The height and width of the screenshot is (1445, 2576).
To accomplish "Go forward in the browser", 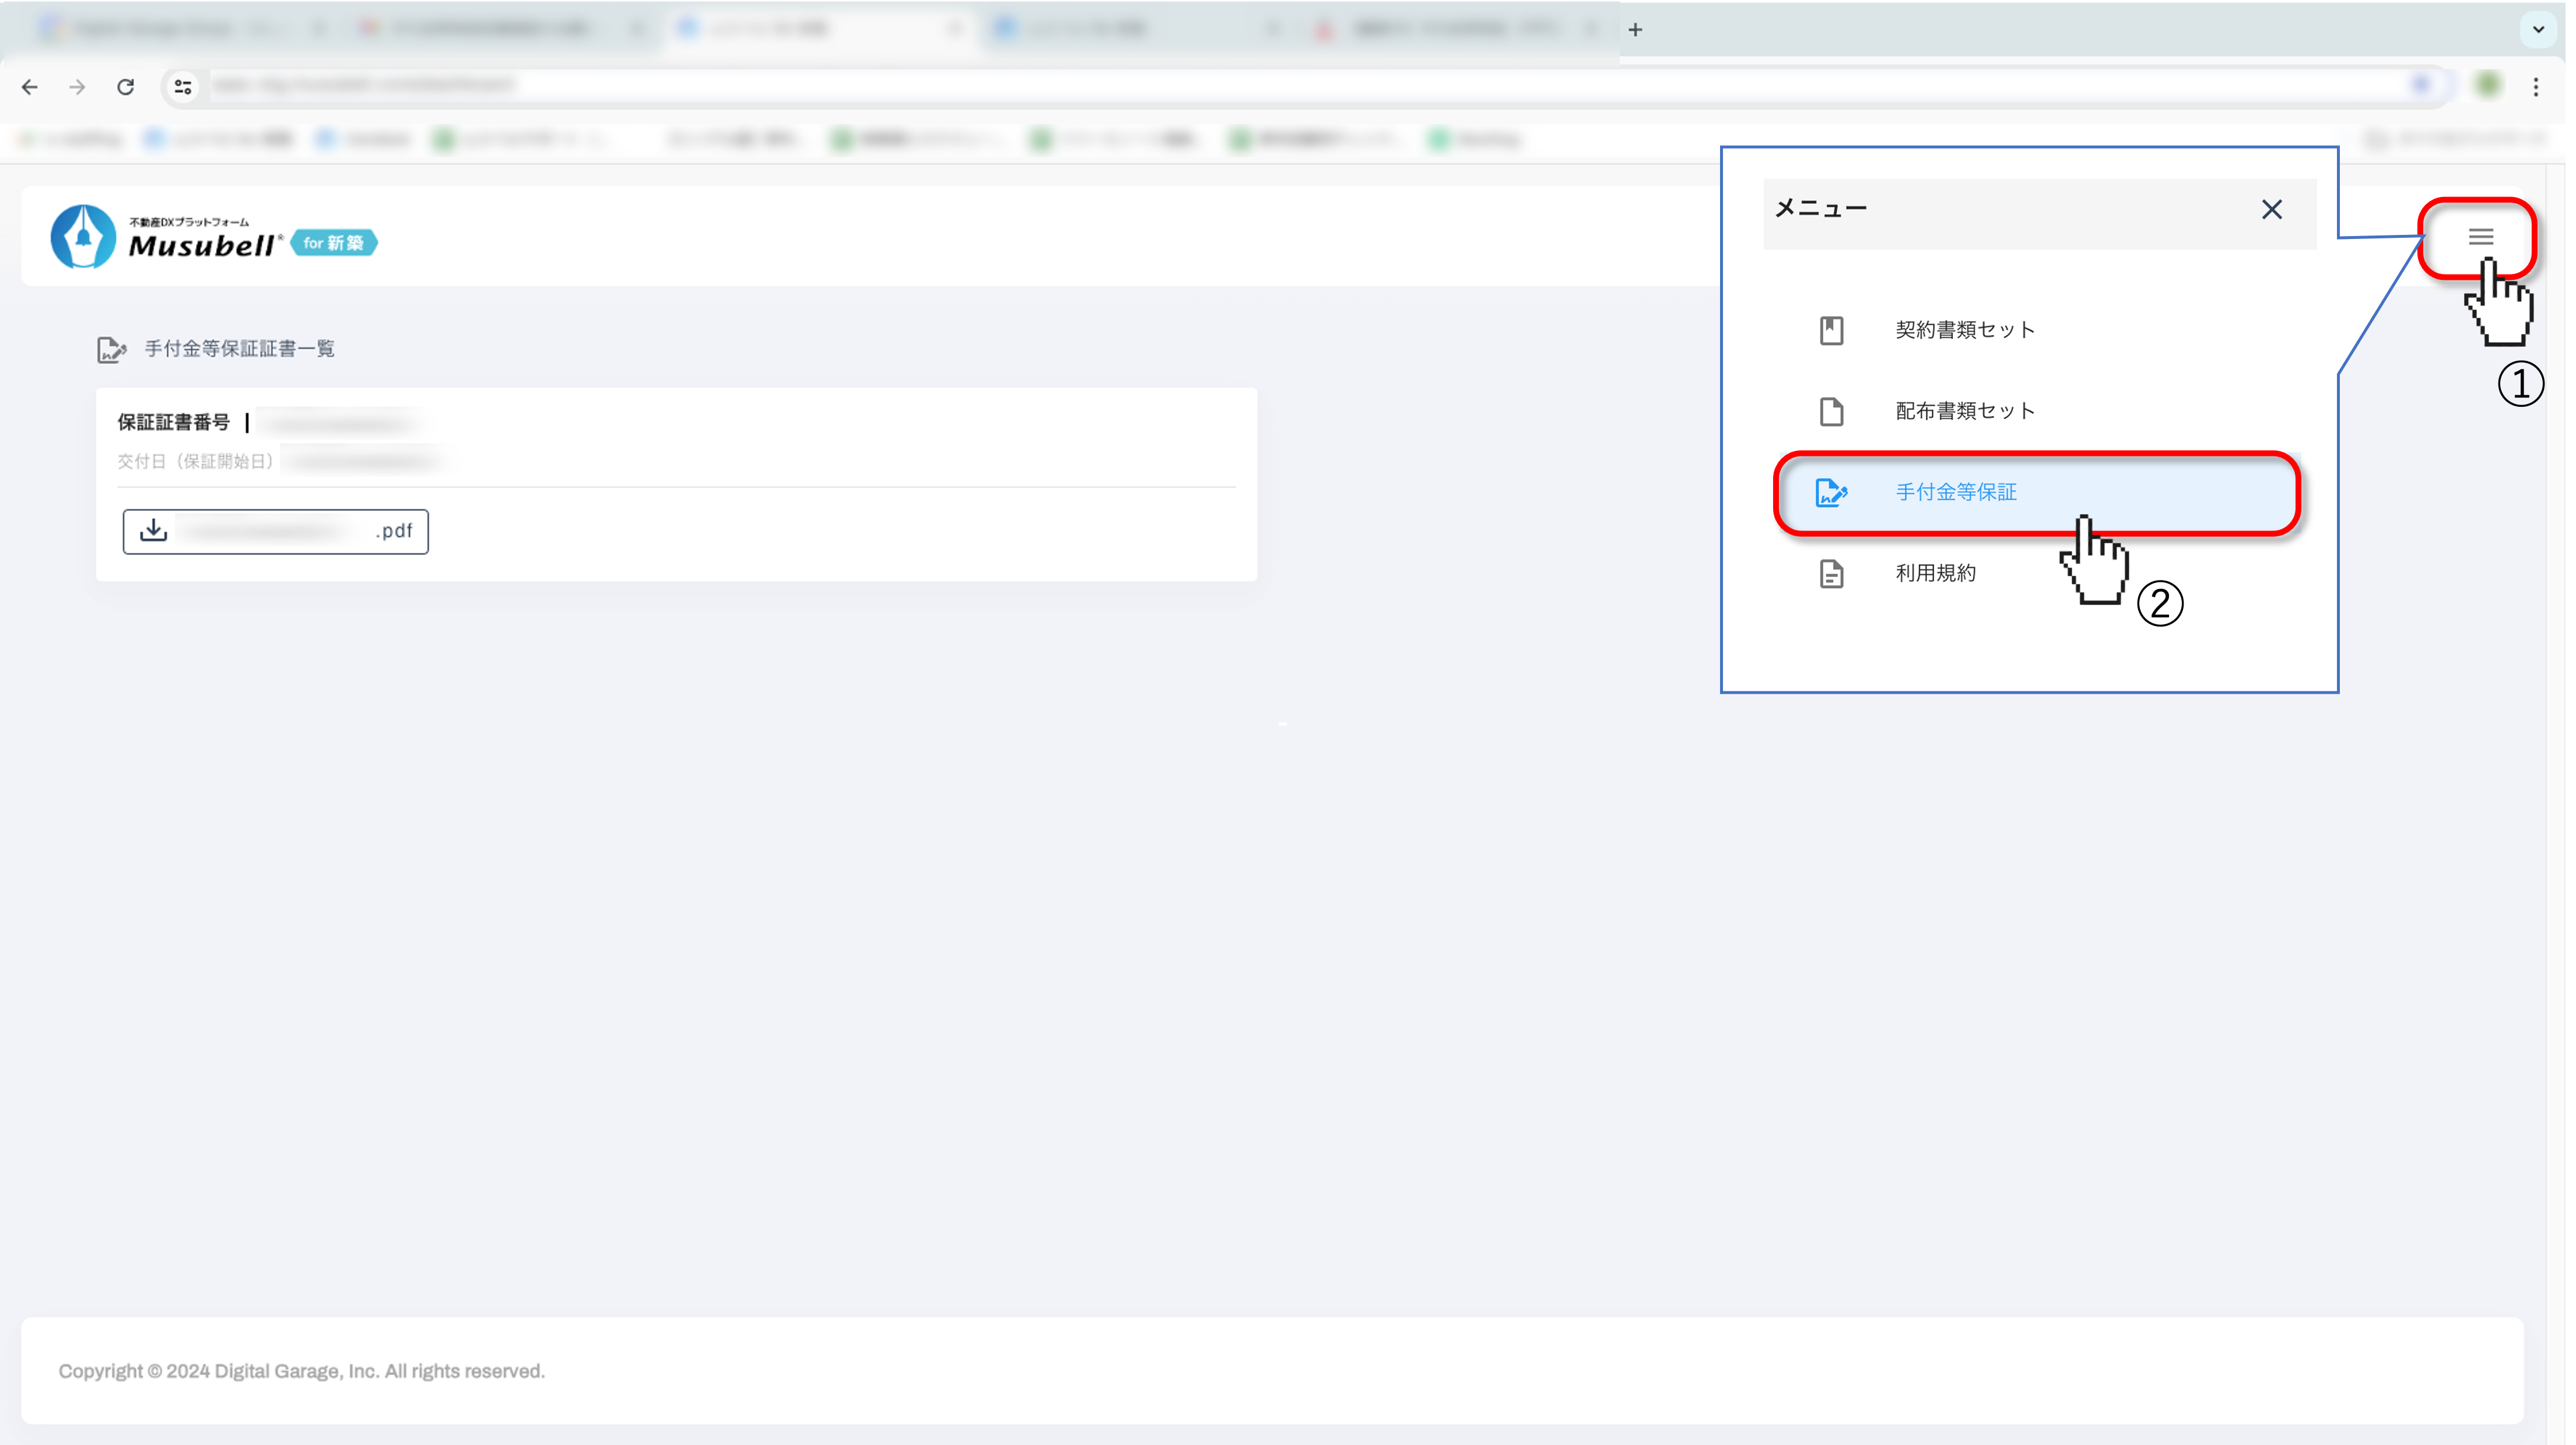I will 77,87.
